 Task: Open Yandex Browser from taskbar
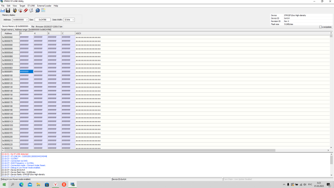(55, 185)
